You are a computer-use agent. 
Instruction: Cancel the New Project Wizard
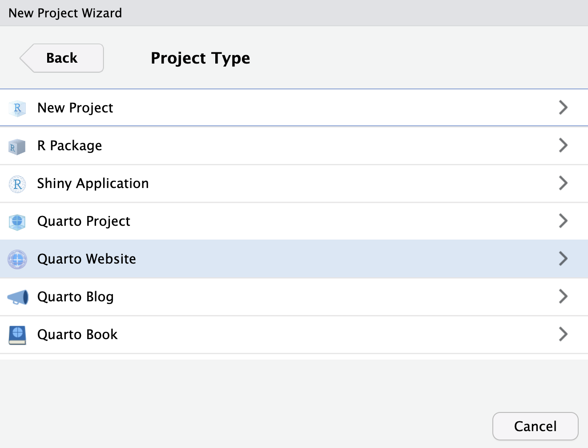[x=535, y=426]
